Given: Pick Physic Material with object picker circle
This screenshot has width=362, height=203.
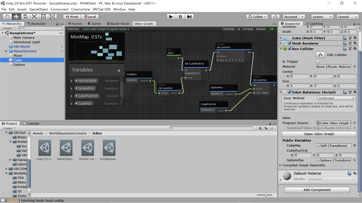Looking at the screenshot, I should click(x=354, y=67).
